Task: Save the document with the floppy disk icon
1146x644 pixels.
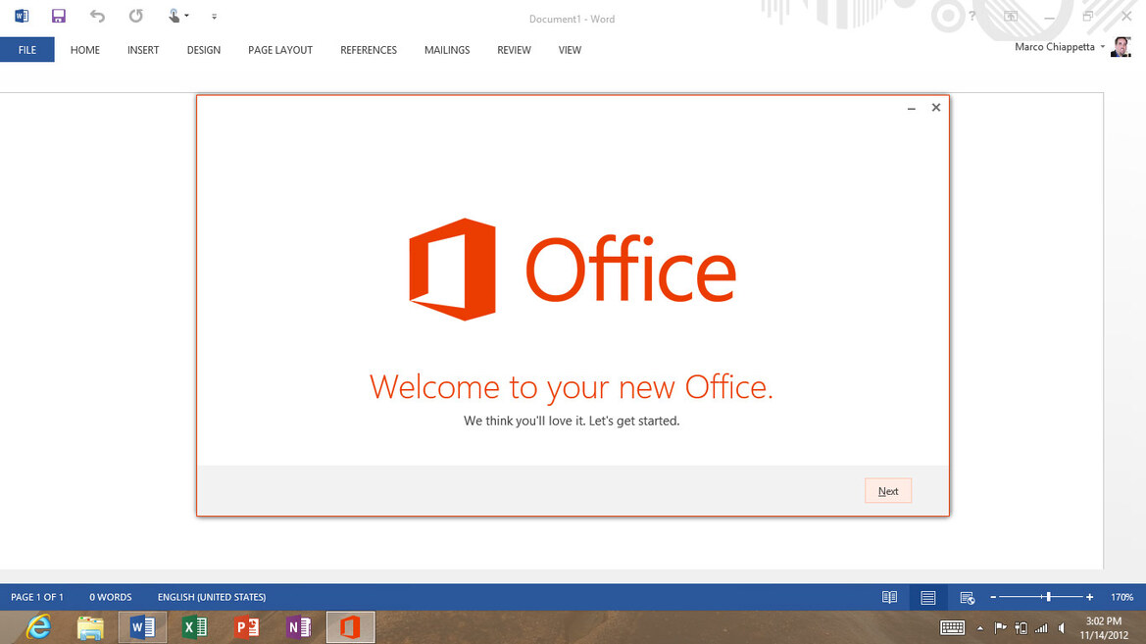Action: (x=59, y=16)
